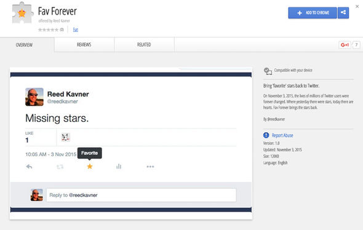Click the star rating under the title
Screen dimensions: 363x230
point(49,30)
